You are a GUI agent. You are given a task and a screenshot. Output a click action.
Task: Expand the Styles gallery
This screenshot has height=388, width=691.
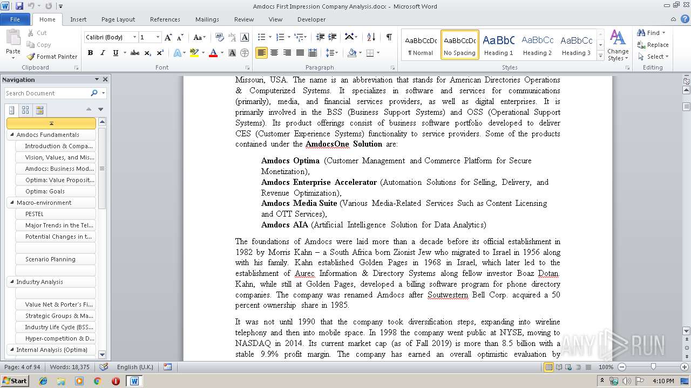[x=600, y=56]
